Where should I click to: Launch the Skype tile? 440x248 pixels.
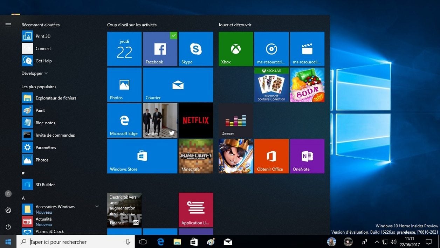click(x=196, y=49)
